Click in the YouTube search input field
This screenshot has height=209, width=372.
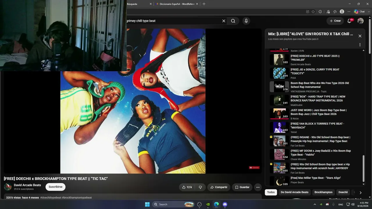click(173, 21)
